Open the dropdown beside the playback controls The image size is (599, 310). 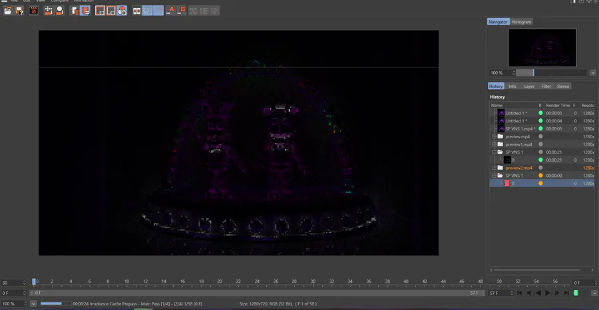[594, 293]
